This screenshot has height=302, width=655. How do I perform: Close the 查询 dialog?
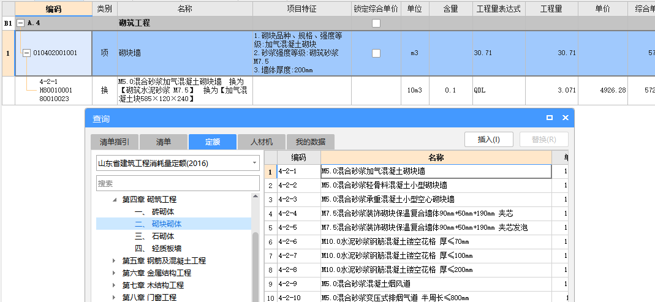565,118
